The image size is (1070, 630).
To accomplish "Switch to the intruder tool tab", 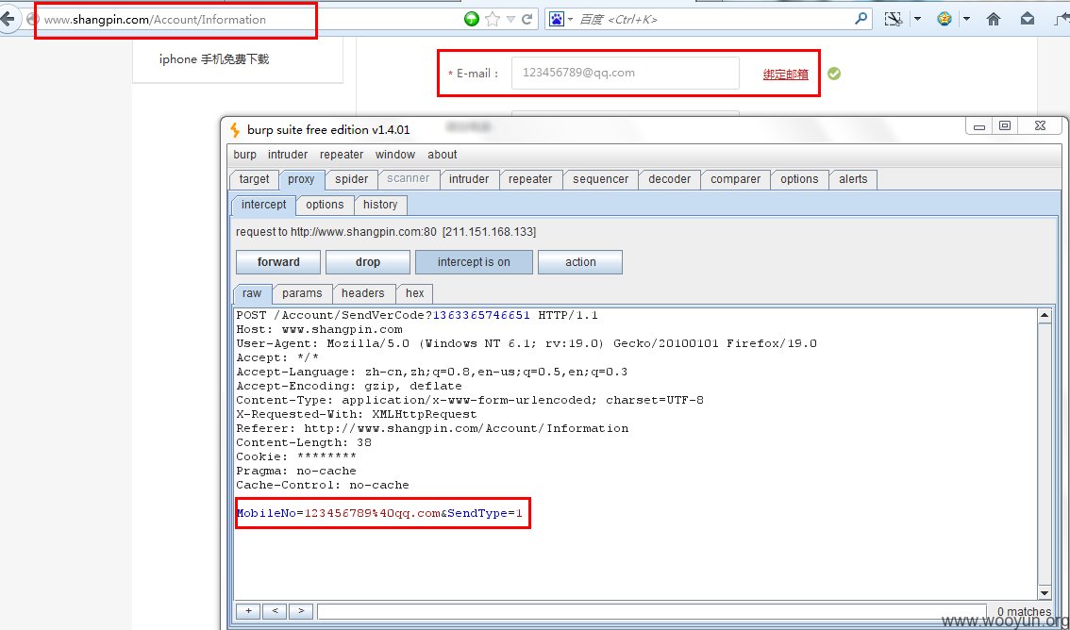I will point(469,179).
